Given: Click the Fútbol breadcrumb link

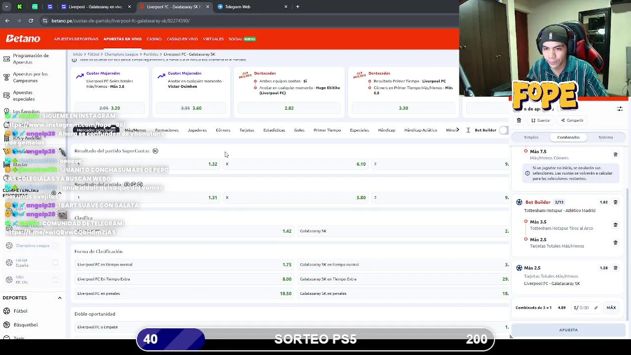Looking at the screenshot, I should [x=93, y=54].
